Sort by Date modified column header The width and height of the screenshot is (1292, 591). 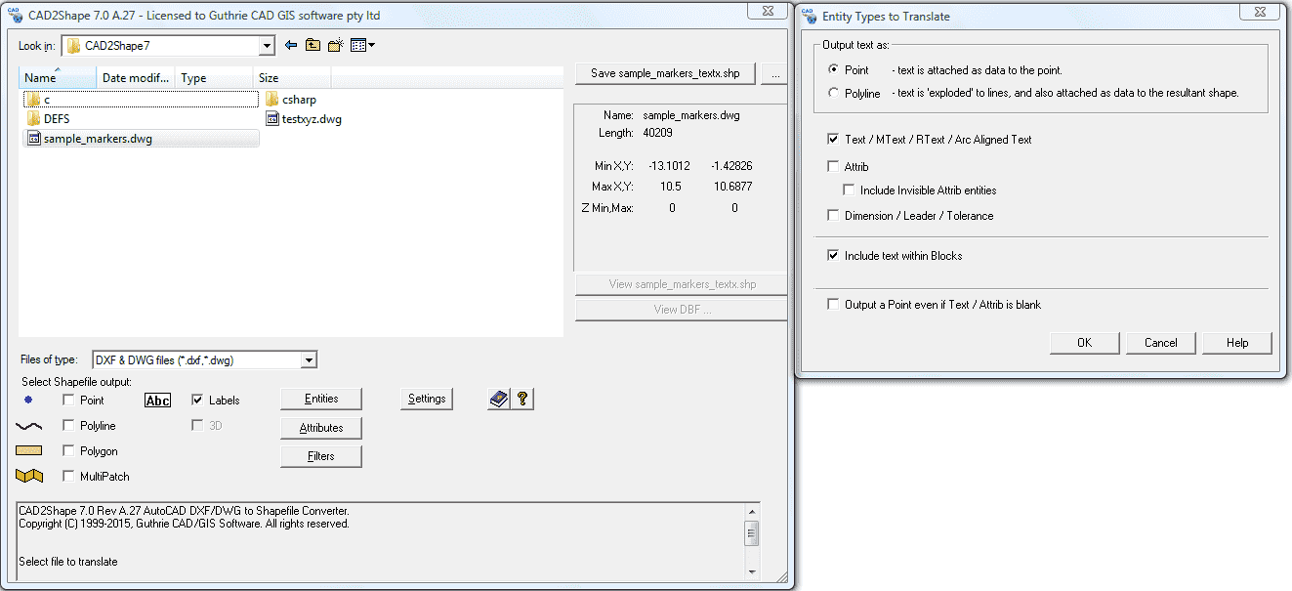[137, 78]
